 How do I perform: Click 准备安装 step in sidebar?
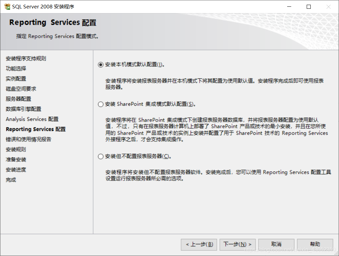[16, 160]
